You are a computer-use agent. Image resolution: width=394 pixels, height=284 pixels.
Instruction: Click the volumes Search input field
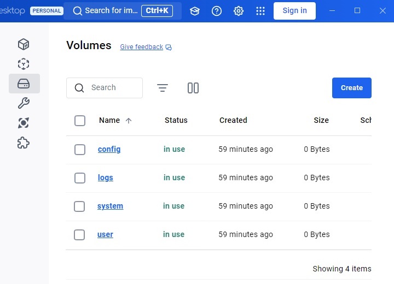click(105, 88)
